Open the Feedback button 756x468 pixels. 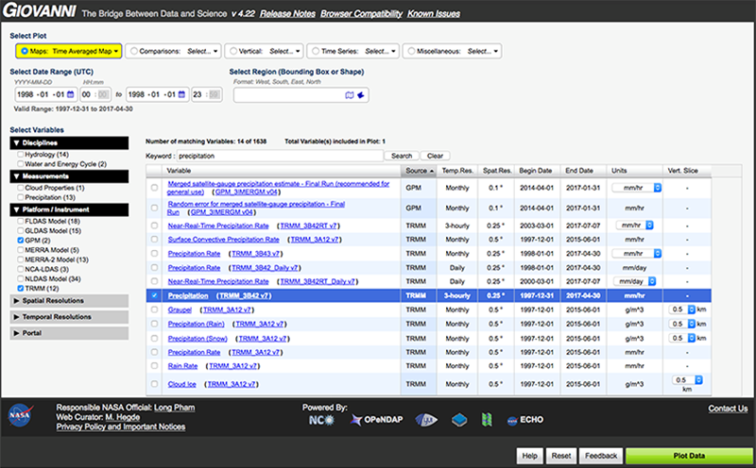[x=601, y=456]
